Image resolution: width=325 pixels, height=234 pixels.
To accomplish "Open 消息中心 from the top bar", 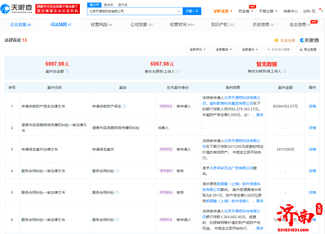I will 291,11.
